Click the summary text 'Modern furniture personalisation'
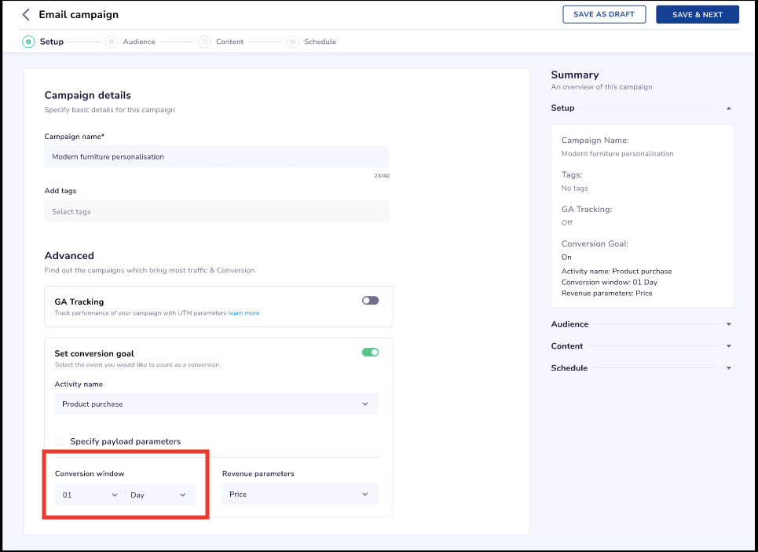The image size is (758, 552). coord(617,154)
